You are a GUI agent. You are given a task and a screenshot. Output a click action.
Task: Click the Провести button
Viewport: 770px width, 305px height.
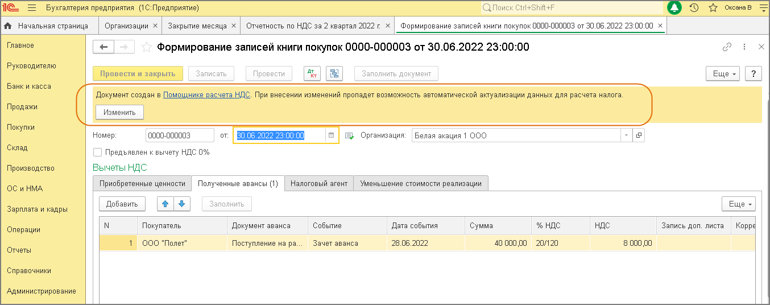pyautogui.click(x=268, y=73)
